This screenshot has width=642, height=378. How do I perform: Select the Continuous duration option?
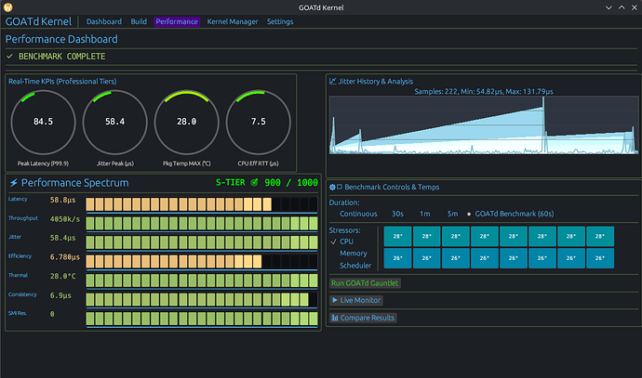click(358, 213)
